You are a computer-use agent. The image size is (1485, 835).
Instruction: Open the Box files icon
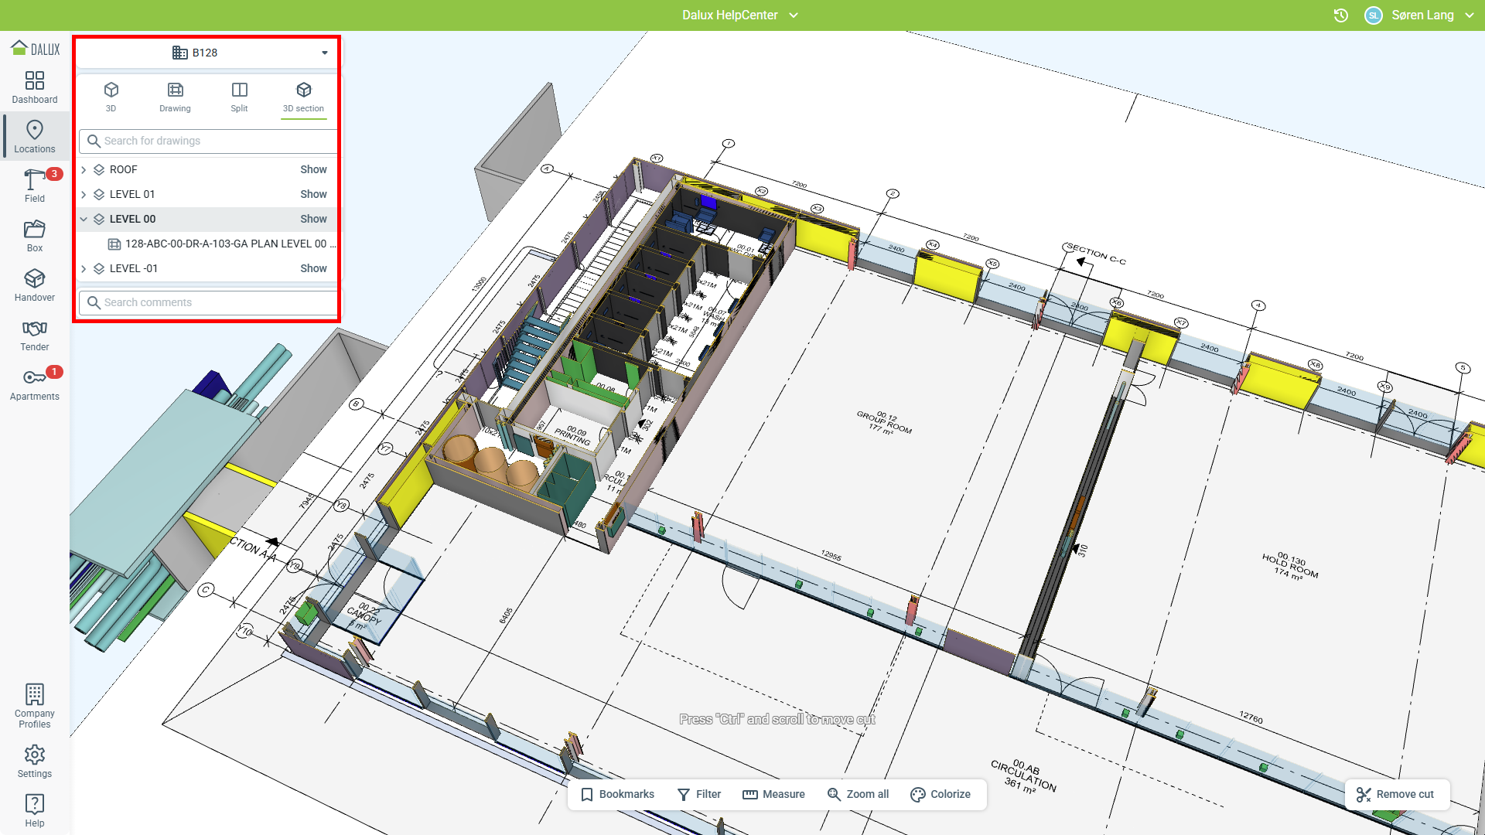34,235
